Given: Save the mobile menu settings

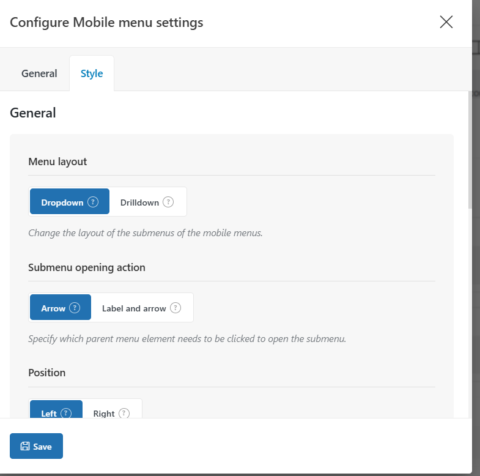Looking at the screenshot, I should point(36,446).
